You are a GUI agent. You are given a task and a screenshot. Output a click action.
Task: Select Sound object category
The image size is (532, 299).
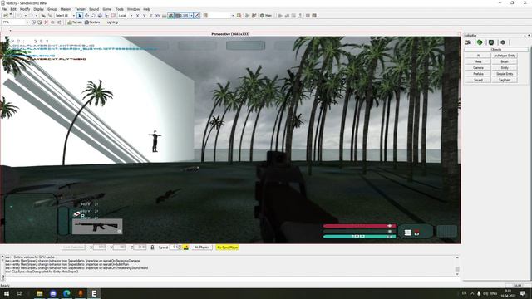479,80
